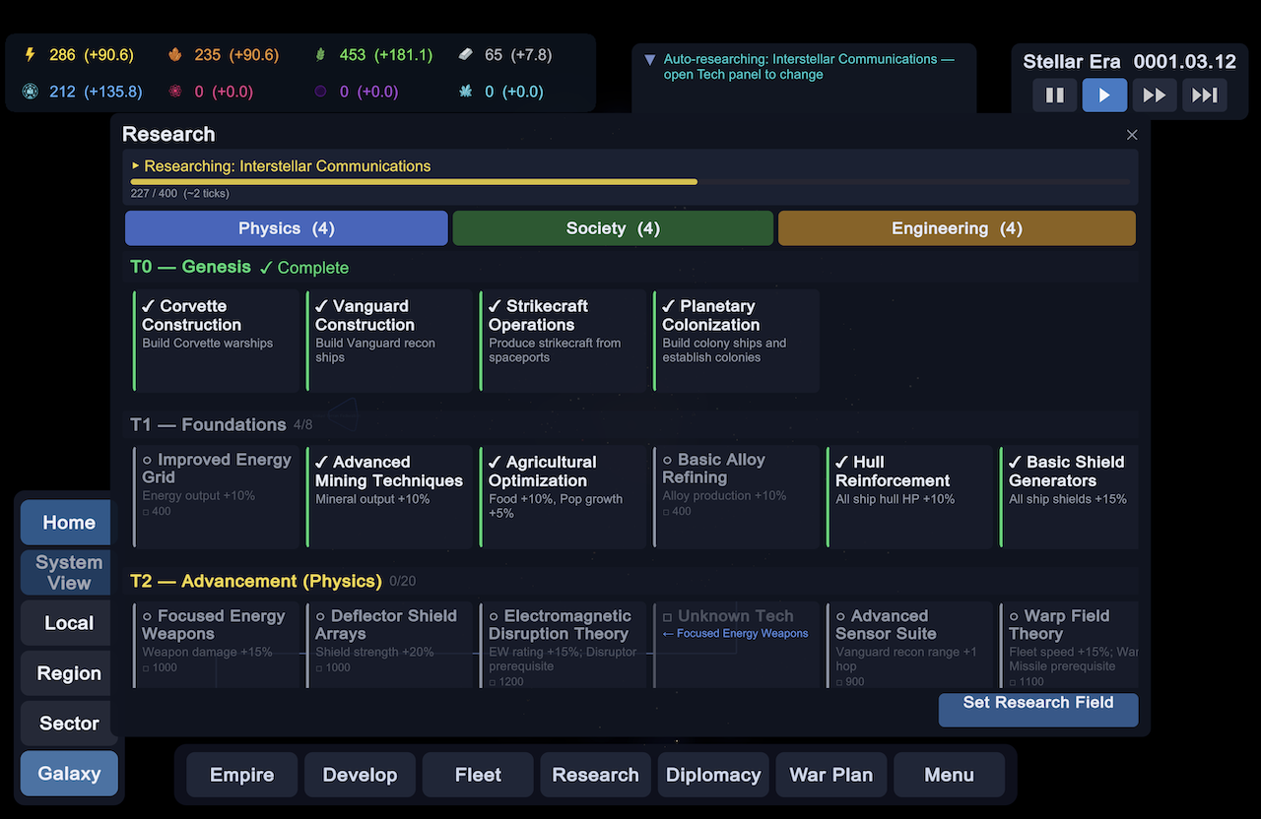
Task: Select the Vanguard Construction tech card
Action: click(x=390, y=341)
